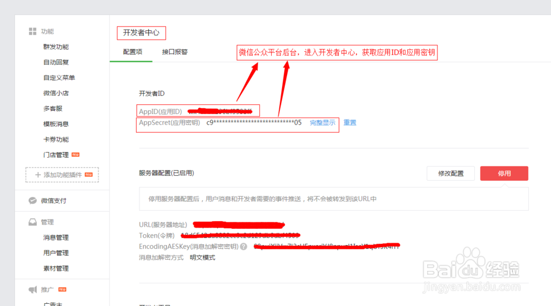This screenshot has width=551, height=306.
Task: Click the 明文模式 value text
Action: coord(202,258)
